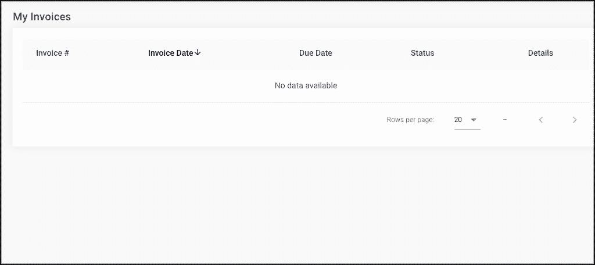Sort table by Status column
The height and width of the screenshot is (265, 595).
(422, 53)
